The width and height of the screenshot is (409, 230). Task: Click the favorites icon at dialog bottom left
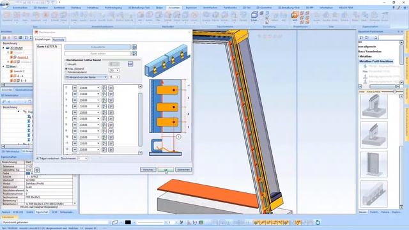pyautogui.click(x=37, y=171)
